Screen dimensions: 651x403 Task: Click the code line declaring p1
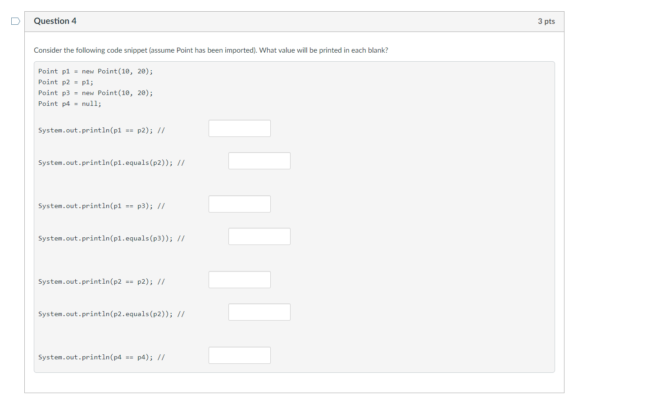[x=96, y=71]
